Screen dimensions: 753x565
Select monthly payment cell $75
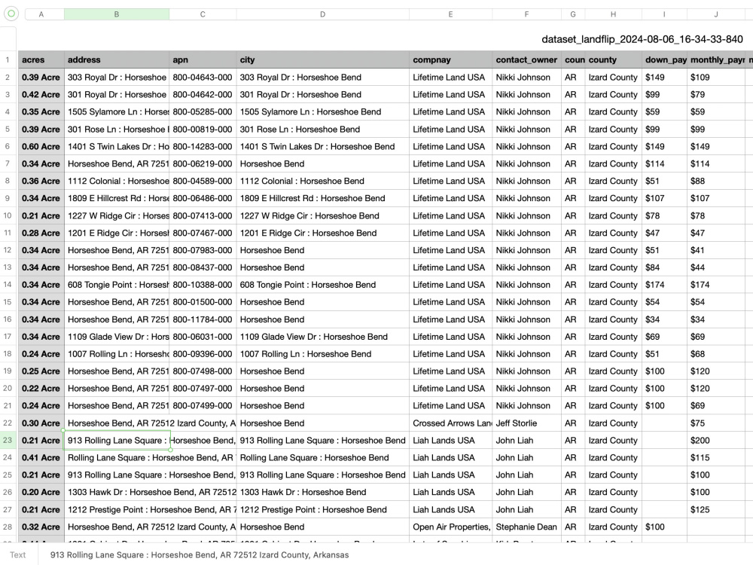pyautogui.click(x=716, y=423)
